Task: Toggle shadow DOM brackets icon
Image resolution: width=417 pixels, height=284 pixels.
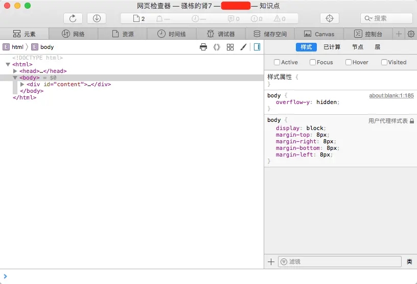Action: (x=217, y=47)
